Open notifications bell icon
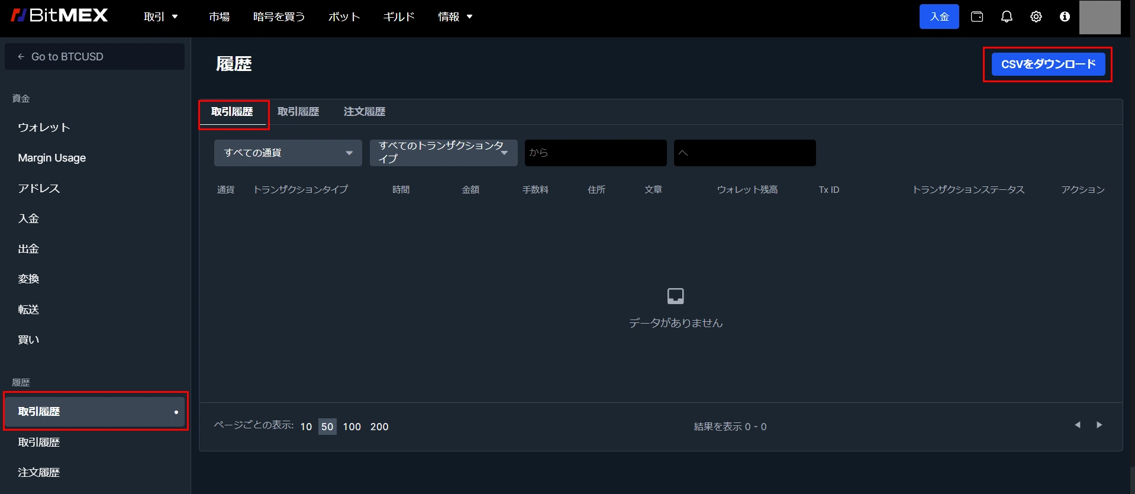This screenshot has height=494, width=1135. pyautogui.click(x=1007, y=17)
